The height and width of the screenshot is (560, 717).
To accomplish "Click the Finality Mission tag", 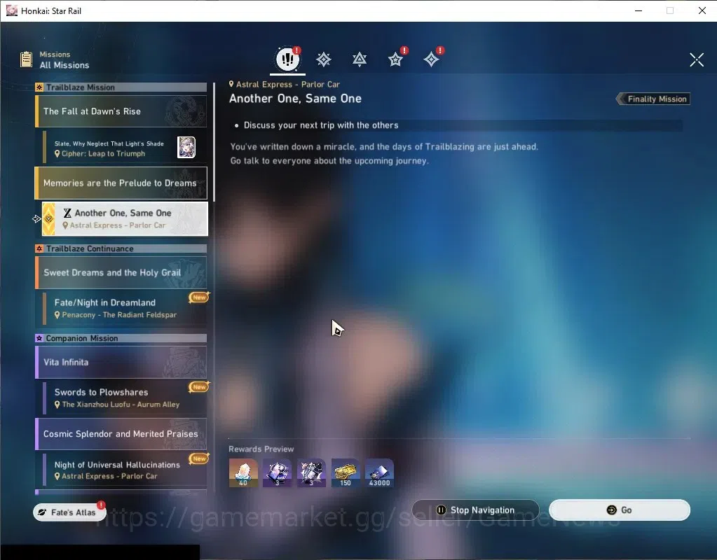I will tap(653, 99).
